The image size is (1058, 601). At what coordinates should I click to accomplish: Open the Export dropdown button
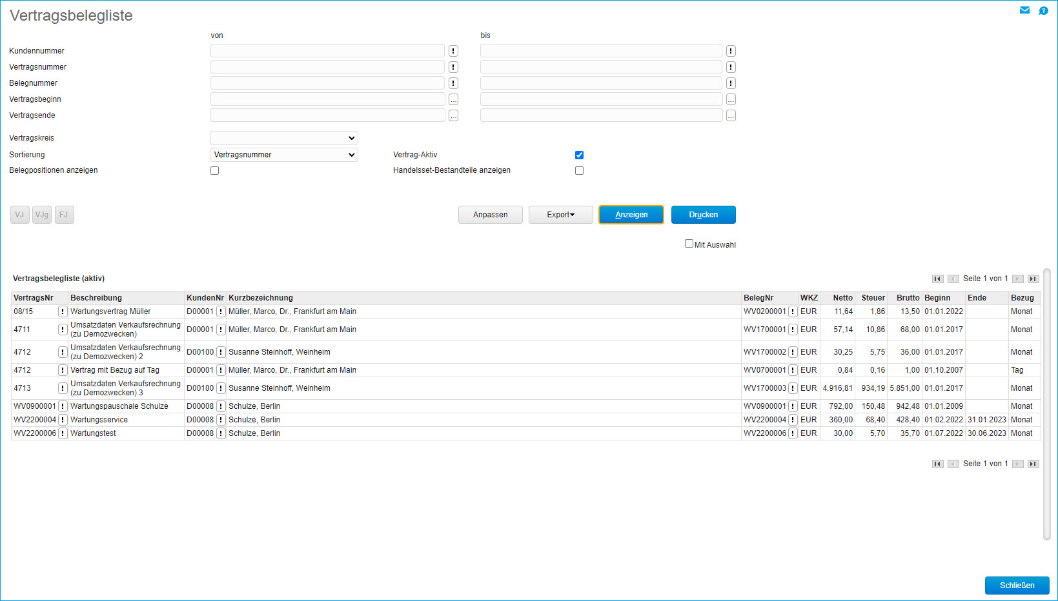pos(560,215)
